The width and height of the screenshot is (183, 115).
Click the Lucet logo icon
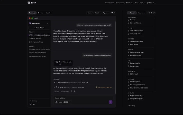[29, 3]
